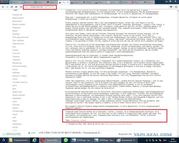Open the Украина tag in sidebar list
This screenshot has height=143, width=179.
pos(16,60)
